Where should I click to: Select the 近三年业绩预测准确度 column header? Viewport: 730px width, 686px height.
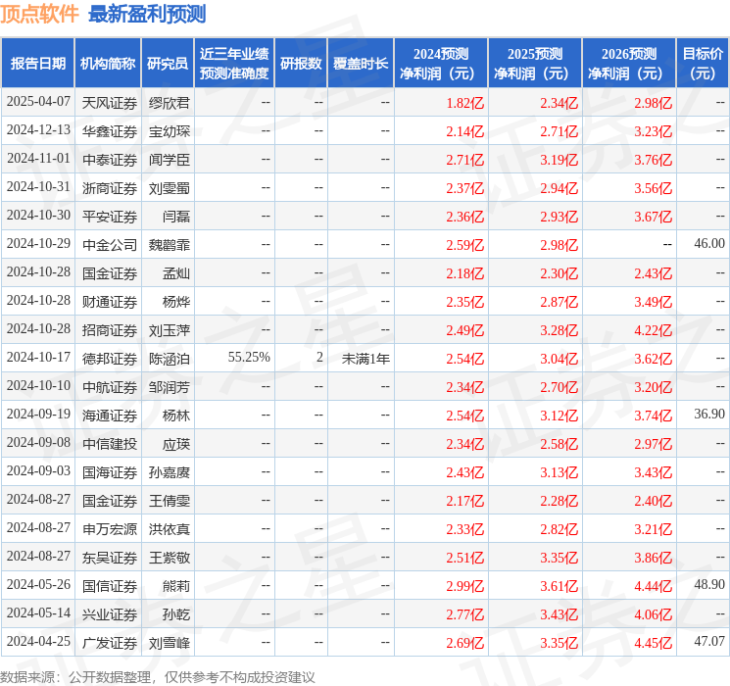[x=234, y=63]
